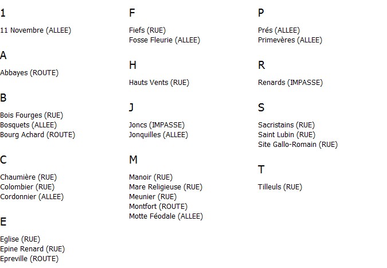The image size is (387, 268).
Task: Click Fosse Fleurie (ALLEE)
Action: pos(165,40)
